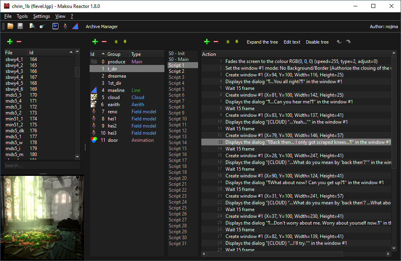Click the field background preview thumbnail
This screenshot has width=401, height=261.
pos(42,217)
